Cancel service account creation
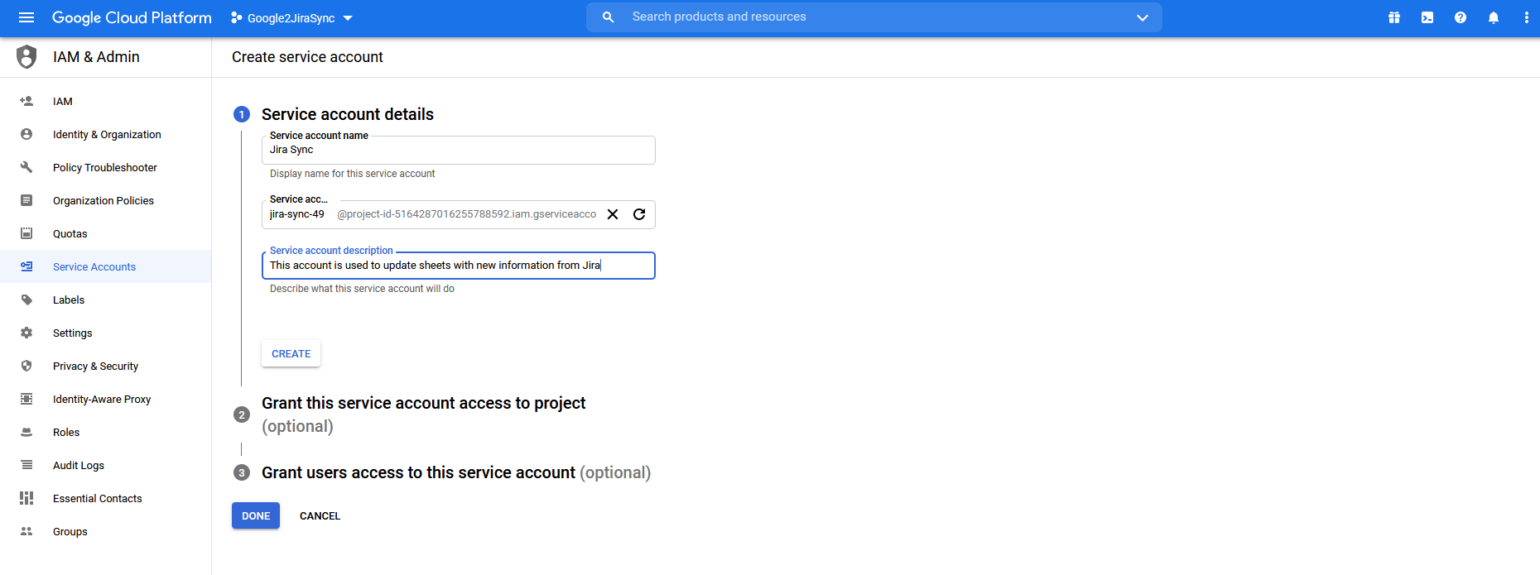Image resolution: width=1540 pixels, height=575 pixels. [x=320, y=515]
